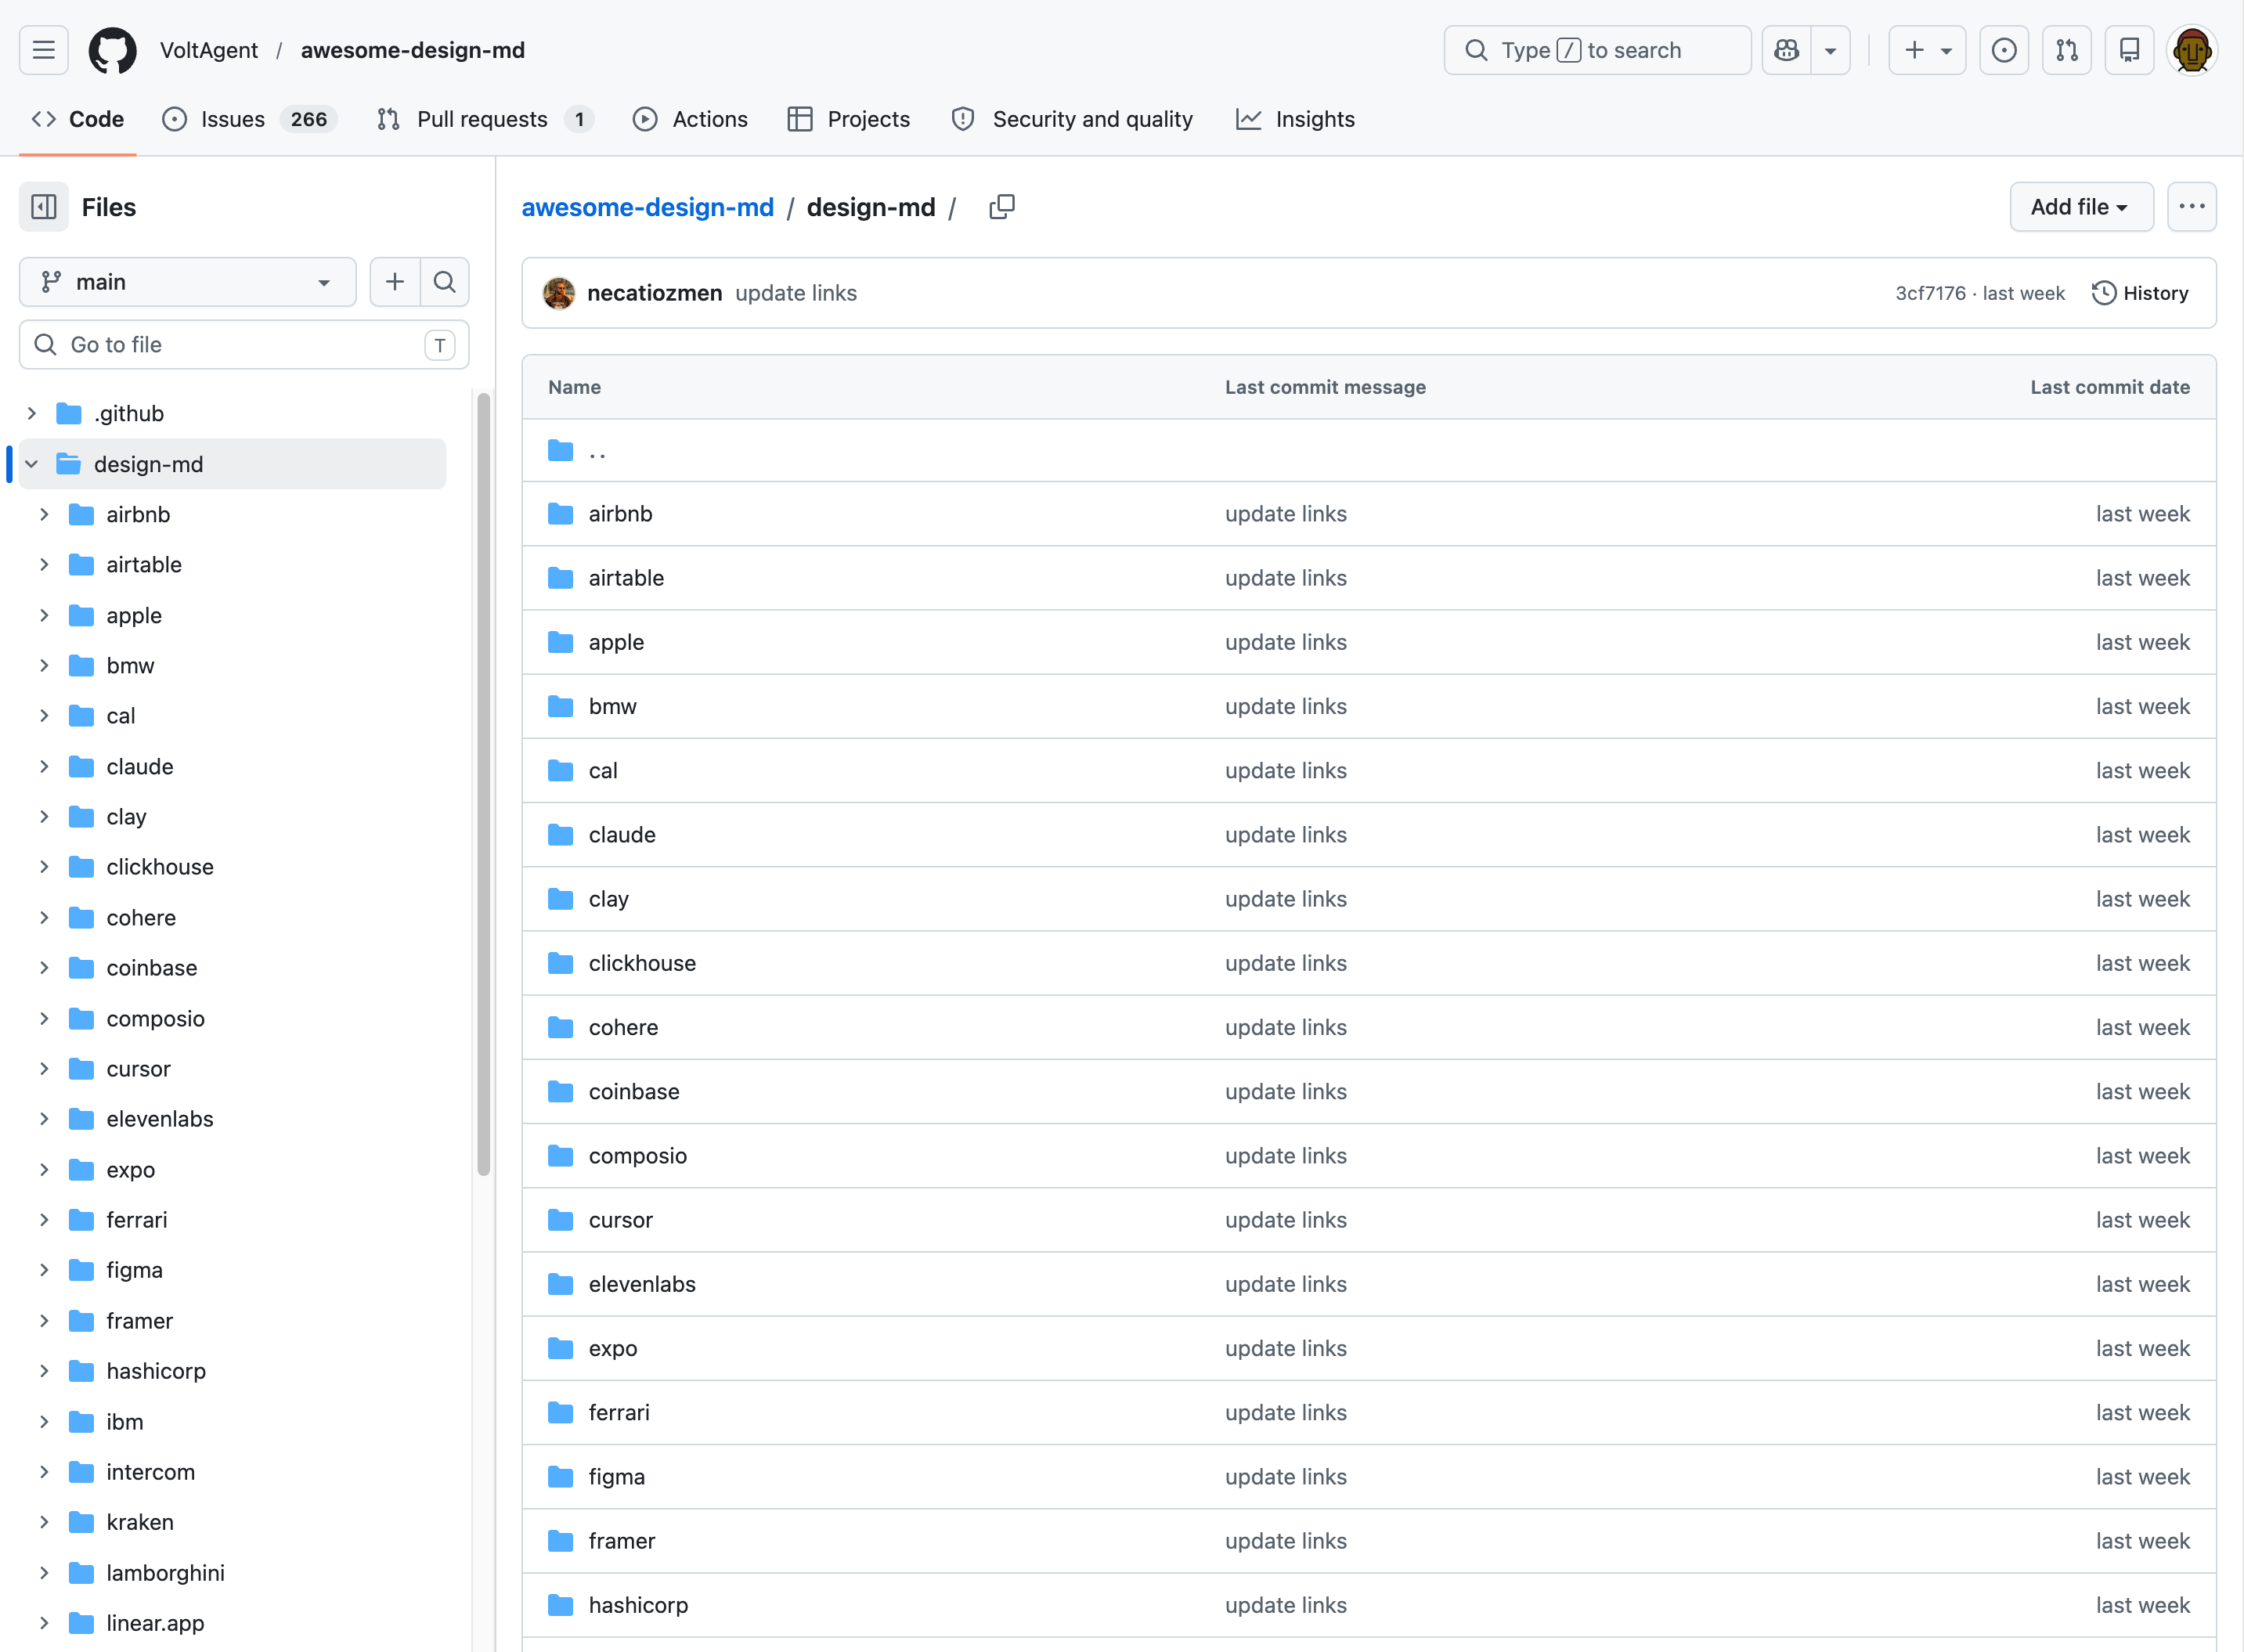The height and width of the screenshot is (1652, 2244).
Task: Add a new file via plus icon
Action: [x=395, y=282]
